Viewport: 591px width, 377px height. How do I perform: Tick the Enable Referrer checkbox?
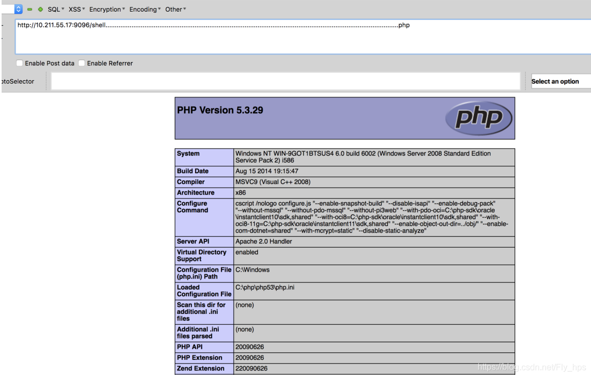(x=81, y=63)
